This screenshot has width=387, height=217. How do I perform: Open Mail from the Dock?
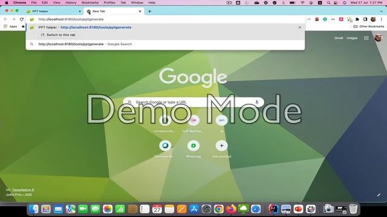58,209
